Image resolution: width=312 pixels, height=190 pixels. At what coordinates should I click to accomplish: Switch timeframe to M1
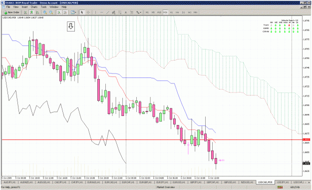(x=147, y=12)
